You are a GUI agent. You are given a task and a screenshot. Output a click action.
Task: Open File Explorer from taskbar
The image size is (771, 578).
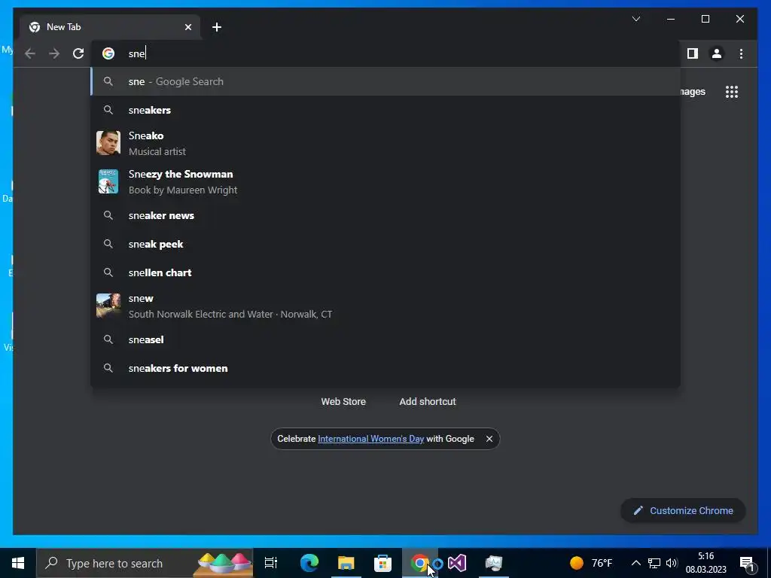[x=346, y=563]
